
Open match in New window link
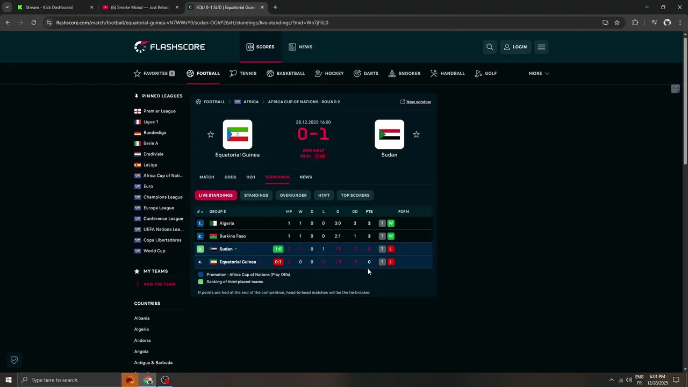(415, 102)
